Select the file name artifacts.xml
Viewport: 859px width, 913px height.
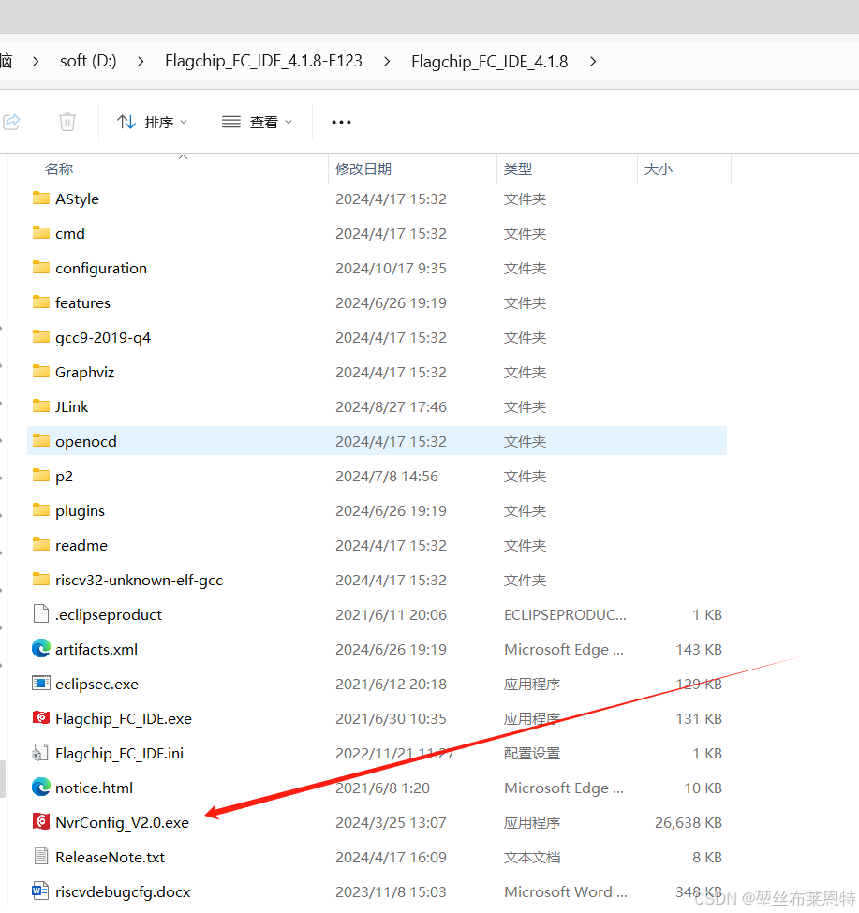coord(96,649)
